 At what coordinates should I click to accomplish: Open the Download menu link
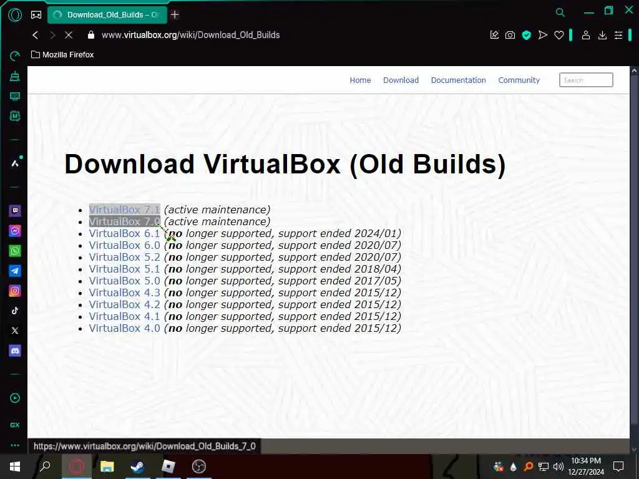click(x=401, y=80)
